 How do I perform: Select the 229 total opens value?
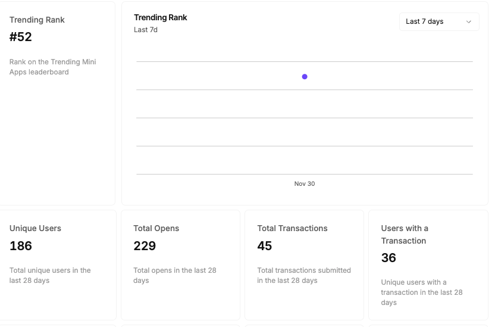click(145, 246)
